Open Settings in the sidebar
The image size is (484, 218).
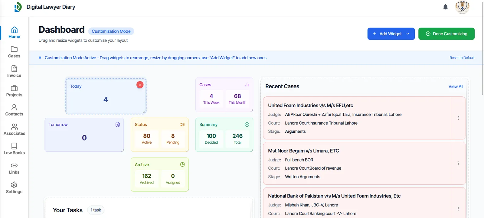pos(14,187)
